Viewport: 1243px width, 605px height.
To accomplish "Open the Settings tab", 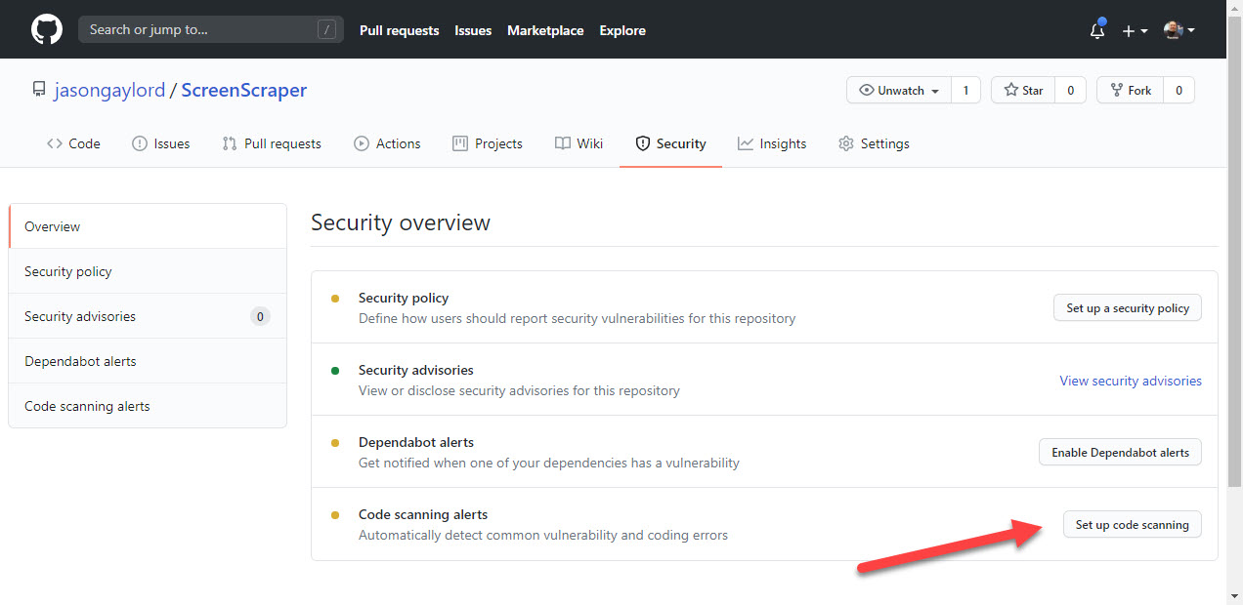I will (874, 143).
